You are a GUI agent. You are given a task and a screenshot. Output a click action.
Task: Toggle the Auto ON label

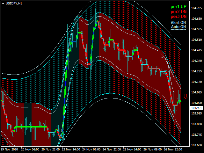coord(178,27)
